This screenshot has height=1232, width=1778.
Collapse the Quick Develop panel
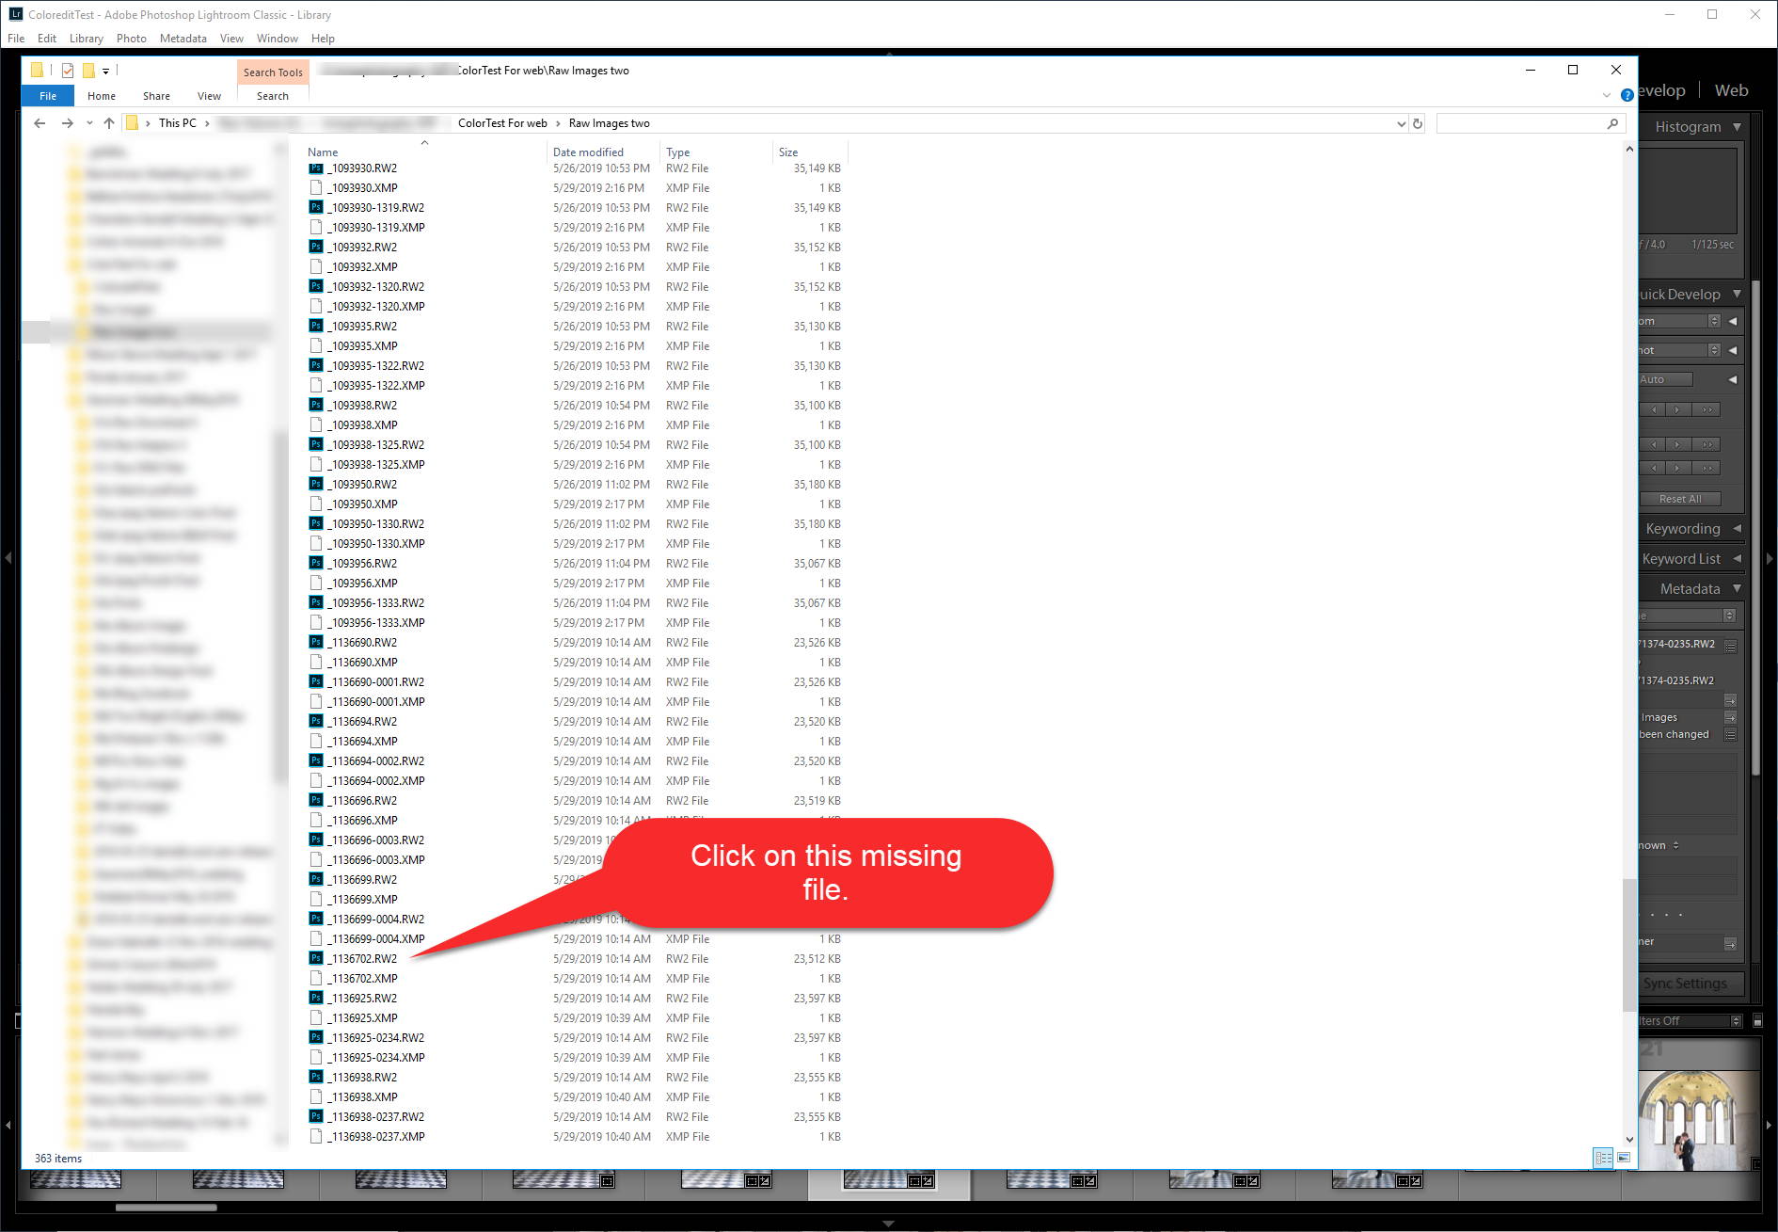tap(1737, 295)
